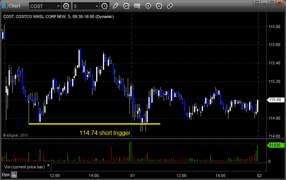Screen dimensions: 286x180
Task: Open the studies chart-line icon menu
Action: click(x=126, y=6)
